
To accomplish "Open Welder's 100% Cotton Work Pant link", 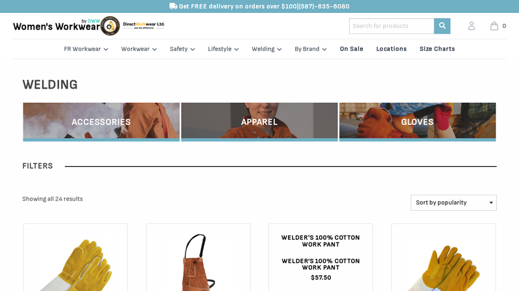I will [320, 264].
